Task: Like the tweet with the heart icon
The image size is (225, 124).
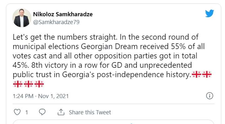Action: (x=17, y=112)
